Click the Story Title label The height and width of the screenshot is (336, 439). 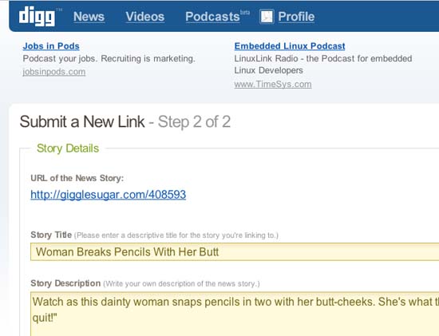point(51,235)
